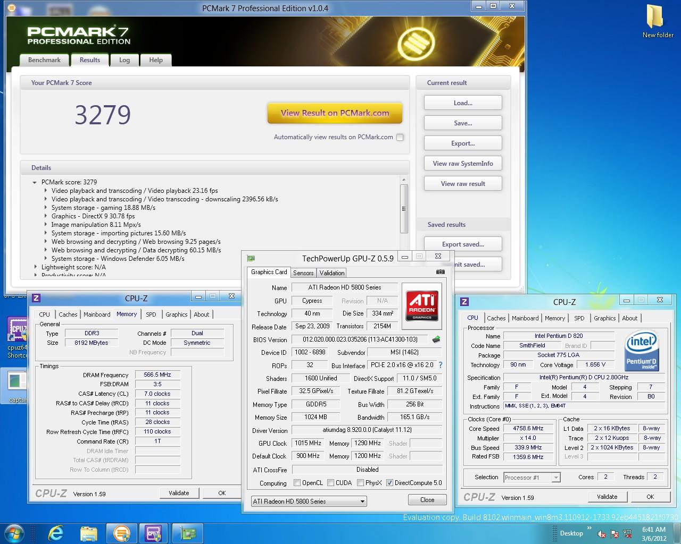Screen dimensions: 681x544
Task: Switch to the PCMark Benchmark tab
Action: click(44, 60)
